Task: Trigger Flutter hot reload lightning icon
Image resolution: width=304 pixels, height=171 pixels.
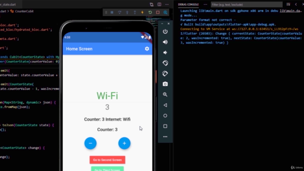Action: [x=142, y=12]
